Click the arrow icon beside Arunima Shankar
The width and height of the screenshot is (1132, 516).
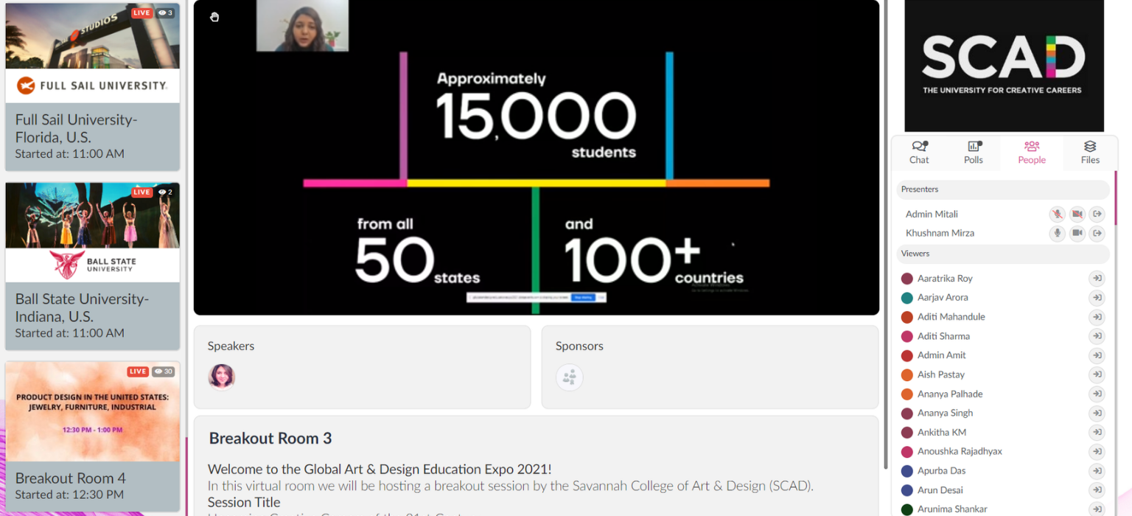pos(1097,509)
